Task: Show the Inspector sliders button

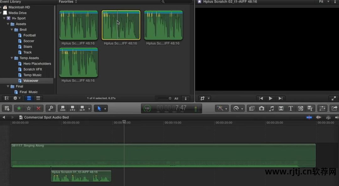Action: pos(322,108)
